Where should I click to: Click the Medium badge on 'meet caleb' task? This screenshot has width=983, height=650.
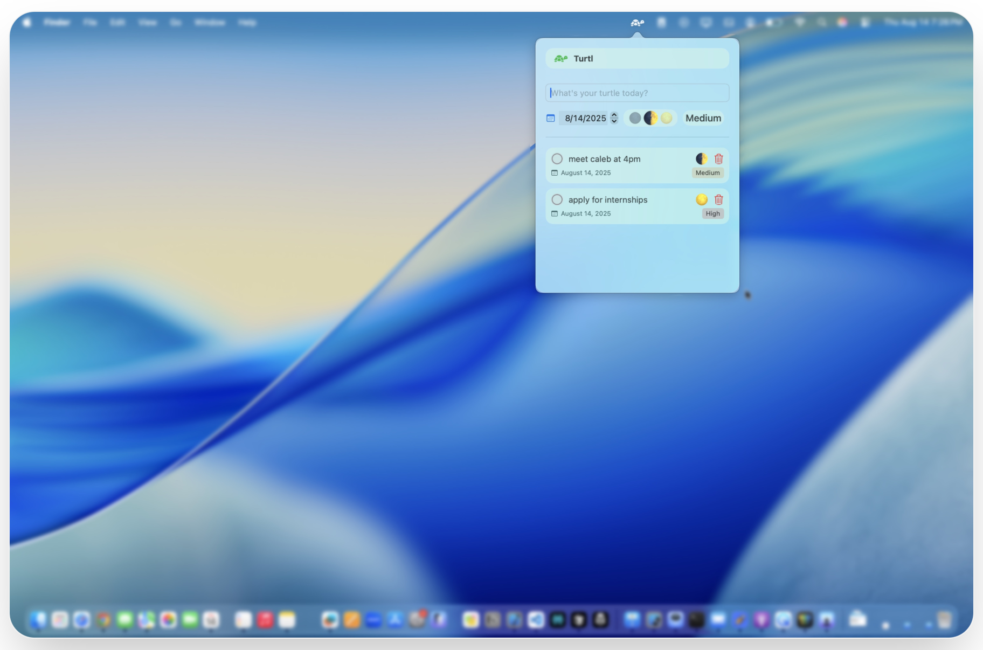(x=707, y=173)
